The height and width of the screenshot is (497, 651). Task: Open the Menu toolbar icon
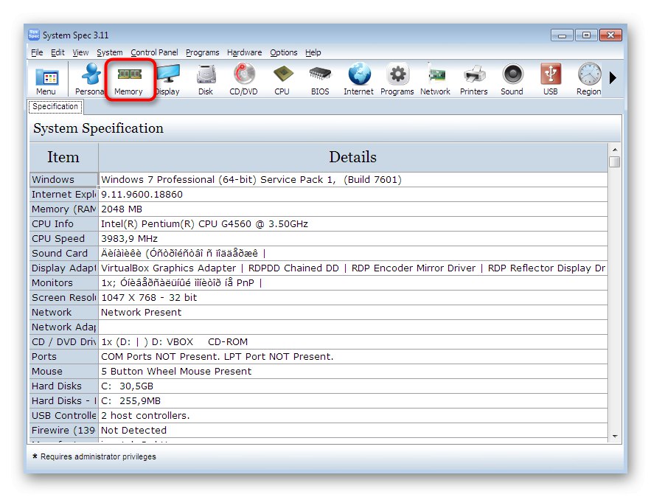pos(46,80)
